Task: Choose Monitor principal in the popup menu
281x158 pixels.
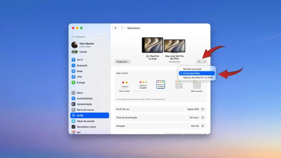Action: [197, 69]
